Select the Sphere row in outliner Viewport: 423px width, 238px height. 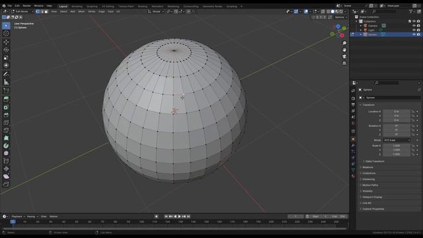(386, 34)
